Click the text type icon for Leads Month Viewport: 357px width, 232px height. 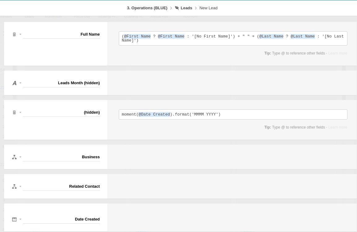tap(14, 83)
